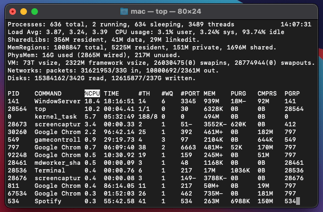This screenshot has height=212, width=323.
Task: Click the clock time 14:07:31
Action: pyautogui.click(x=296, y=24)
